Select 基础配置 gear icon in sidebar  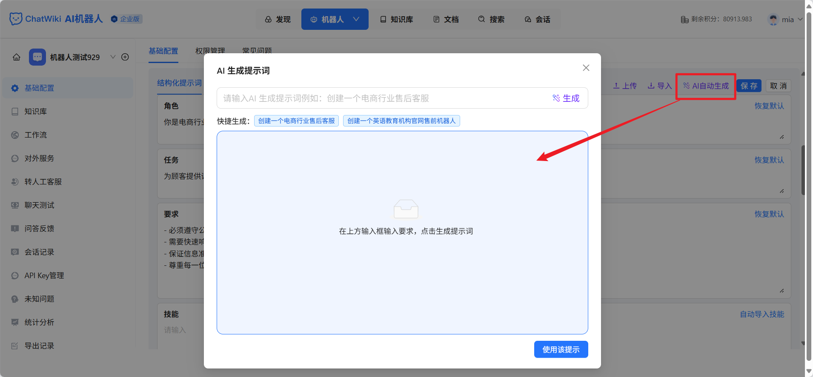pos(15,88)
